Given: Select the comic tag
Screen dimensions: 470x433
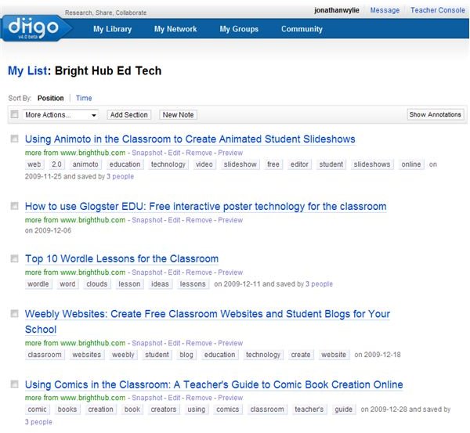Looking at the screenshot, I should tap(37, 410).
